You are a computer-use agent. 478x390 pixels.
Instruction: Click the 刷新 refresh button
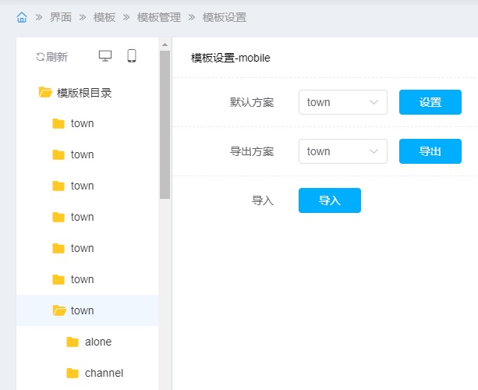(51, 57)
